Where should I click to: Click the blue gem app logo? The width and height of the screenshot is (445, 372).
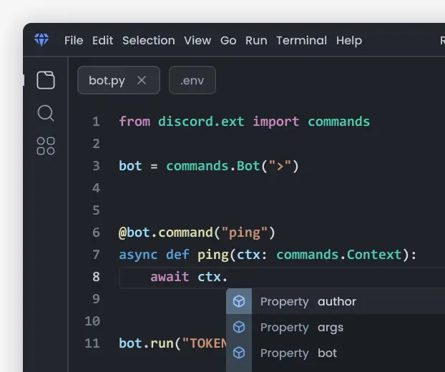pyautogui.click(x=41, y=40)
